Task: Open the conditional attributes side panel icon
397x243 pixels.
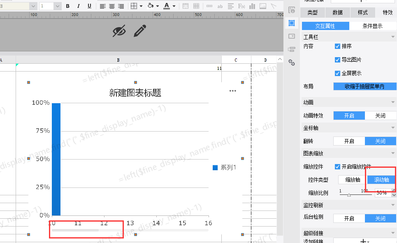Action: point(292,49)
